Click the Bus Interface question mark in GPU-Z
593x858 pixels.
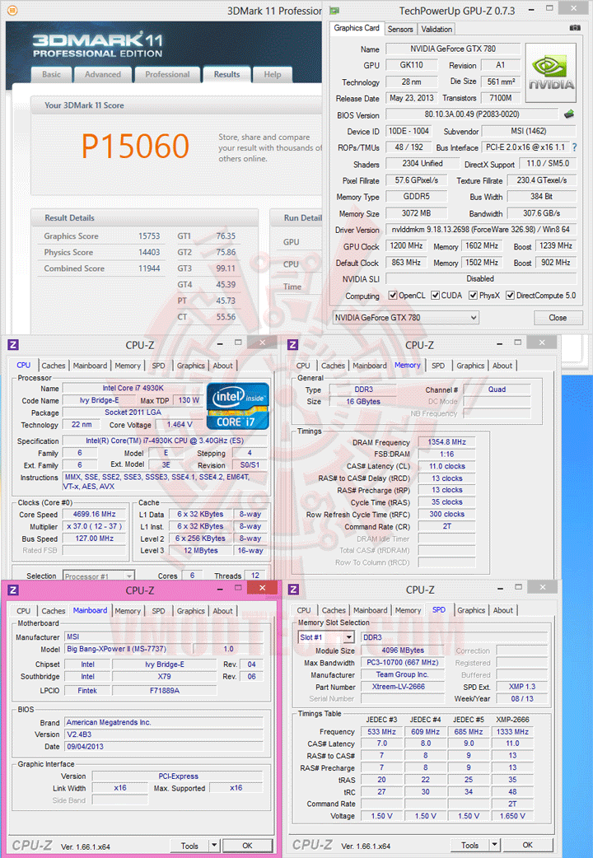pos(574,147)
